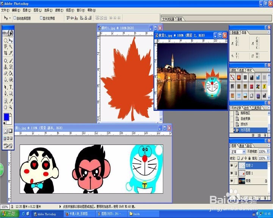Select the Type (T) tool
273x218 pixels.
point(11,87)
